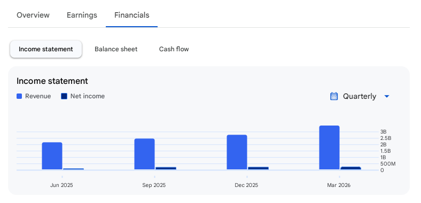
Task: Click the Revenue legend color swatch
Action: (x=19, y=96)
